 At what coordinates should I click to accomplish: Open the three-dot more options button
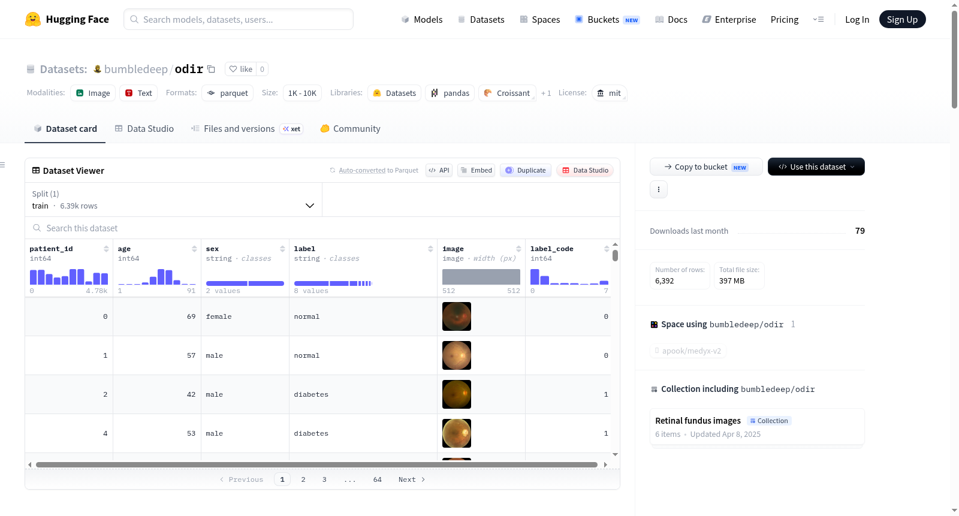pyautogui.click(x=659, y=189)
